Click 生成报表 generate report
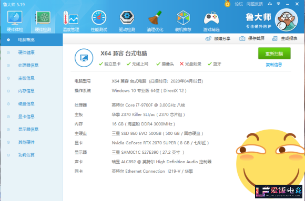305x201 pixels. 284,38
